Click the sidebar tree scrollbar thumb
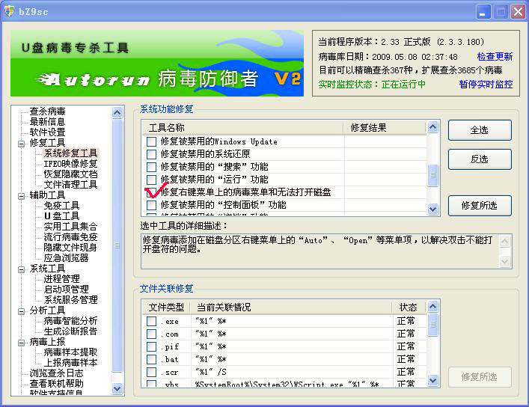Viewport: 529px width, 407px height. coord(117,245)
